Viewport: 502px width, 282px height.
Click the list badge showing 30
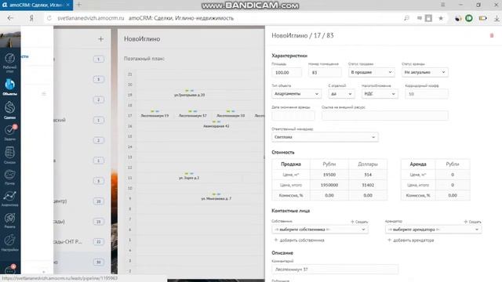(x=98, y=262)
